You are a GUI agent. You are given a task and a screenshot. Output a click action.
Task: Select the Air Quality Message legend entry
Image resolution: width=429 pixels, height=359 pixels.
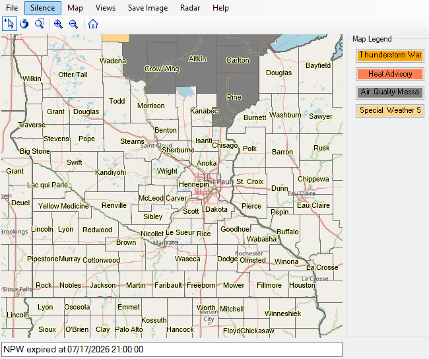390,92
